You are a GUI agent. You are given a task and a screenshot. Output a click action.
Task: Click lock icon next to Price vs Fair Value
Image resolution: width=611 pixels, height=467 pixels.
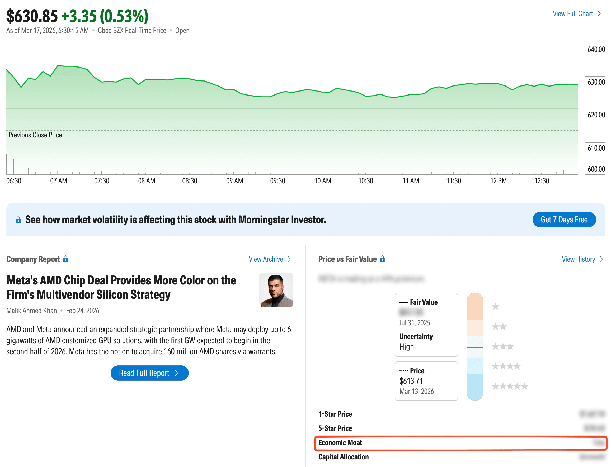(x=382, y=259)
